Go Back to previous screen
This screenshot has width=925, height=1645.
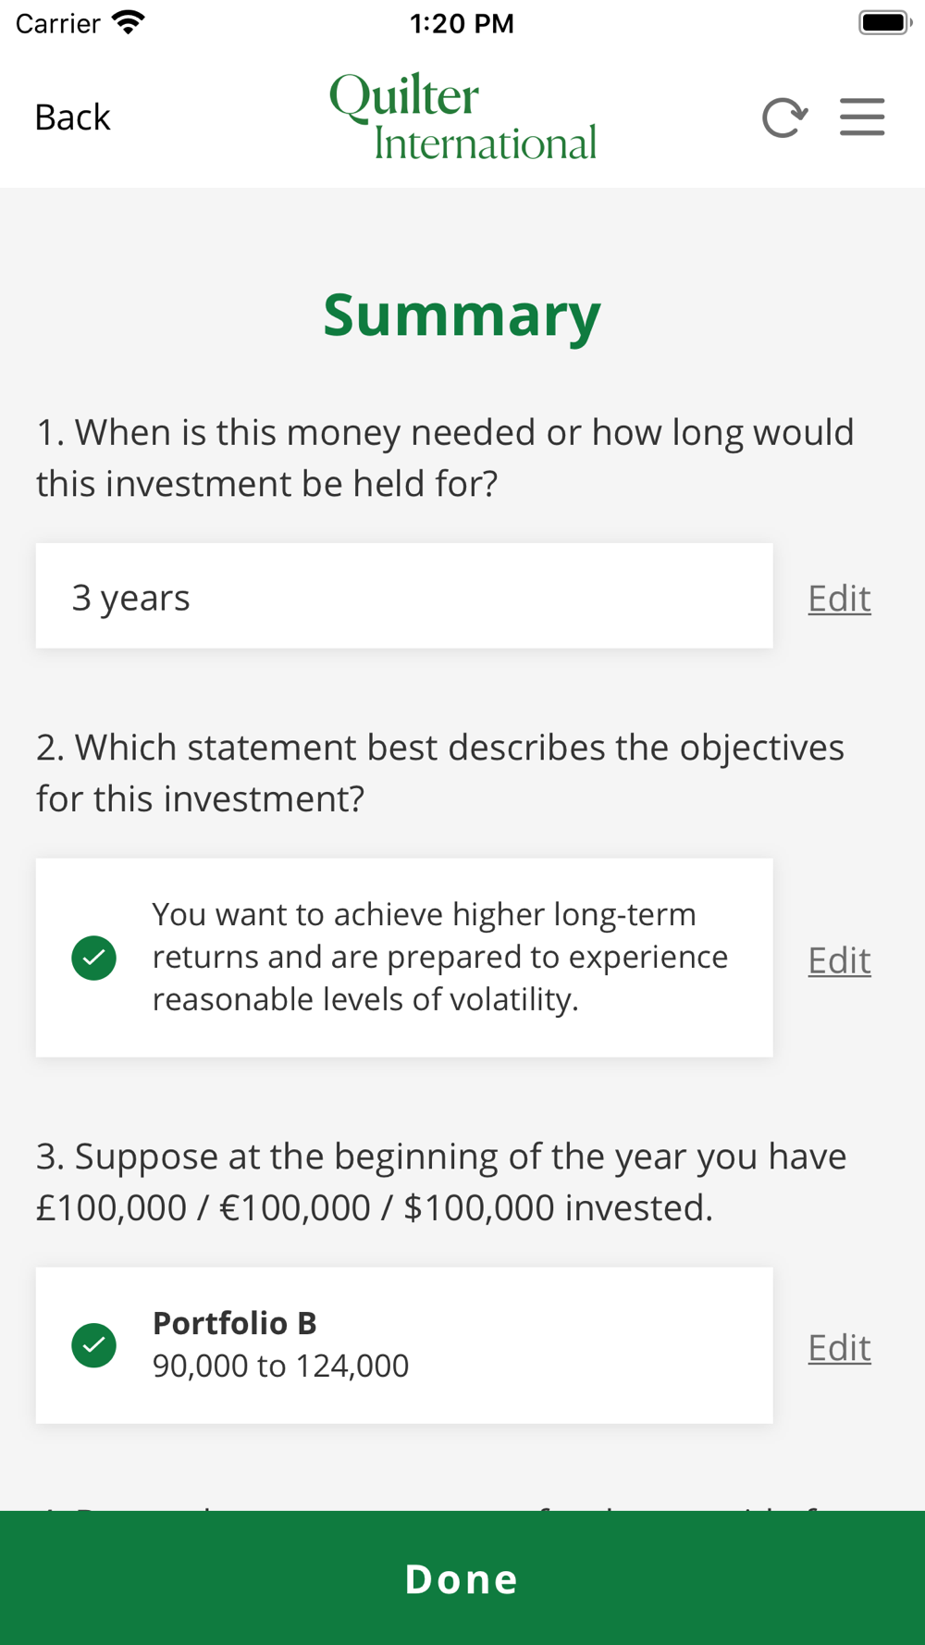(x=72, y=117)
